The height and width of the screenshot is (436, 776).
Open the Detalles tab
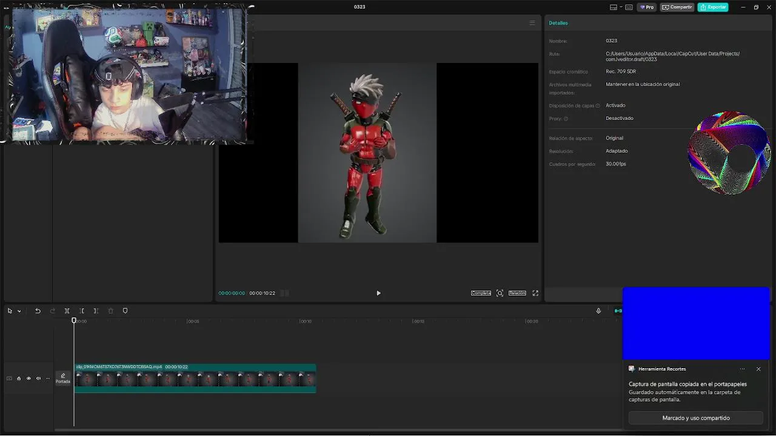[x=558, y=23]
